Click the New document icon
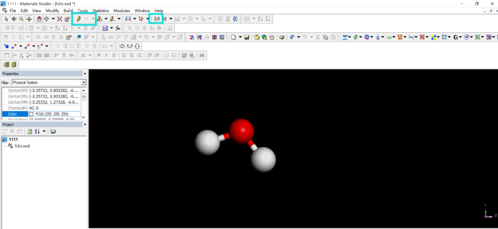Viewport: 498px width, 229px height. click(233, 37)
